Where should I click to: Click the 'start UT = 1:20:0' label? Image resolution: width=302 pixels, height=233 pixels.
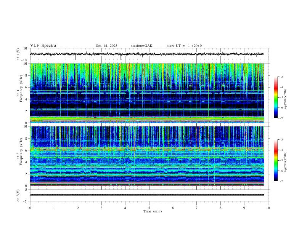tap(184, 46)
